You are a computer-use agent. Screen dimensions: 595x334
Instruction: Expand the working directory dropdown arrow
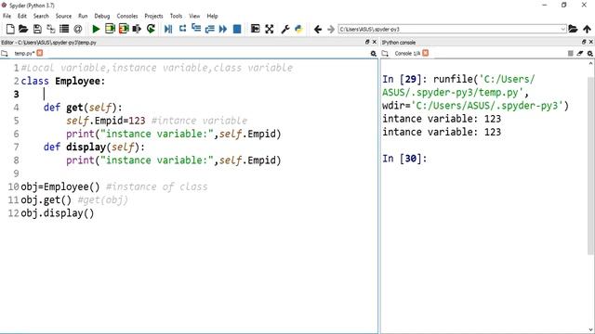(563, 29)
